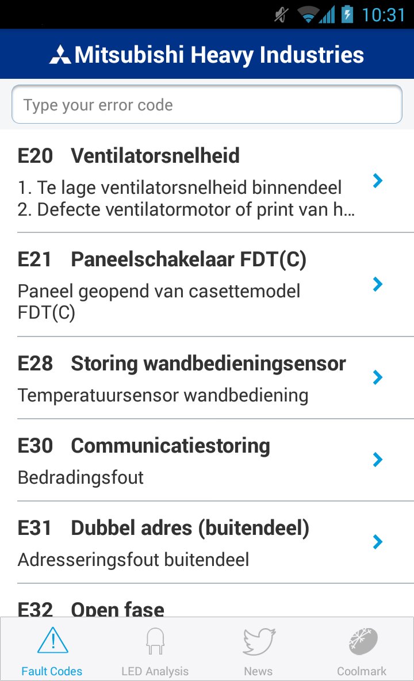Screen dimensions: 414x681
Task: Tap the muted sound status icon
Action: pos(281,14)
